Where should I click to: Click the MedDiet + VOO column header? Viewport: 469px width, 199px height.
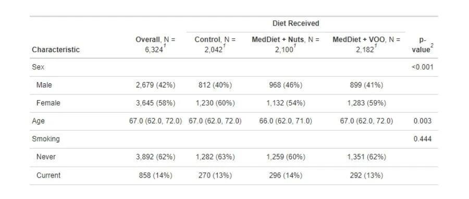click(366, 44)
